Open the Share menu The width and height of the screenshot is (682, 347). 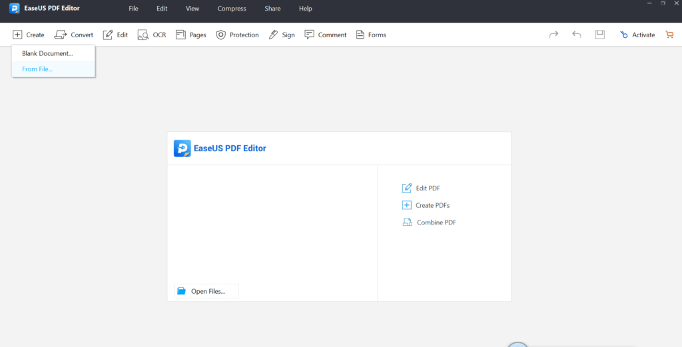(x=272, y=9)
